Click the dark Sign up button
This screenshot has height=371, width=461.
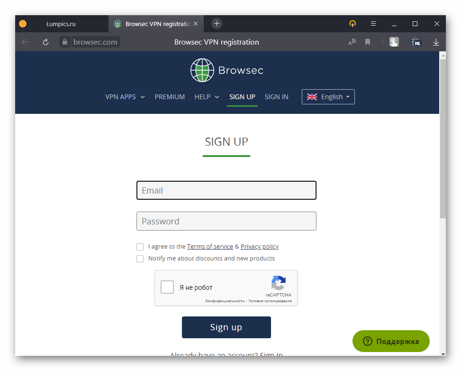click(226, 327)
